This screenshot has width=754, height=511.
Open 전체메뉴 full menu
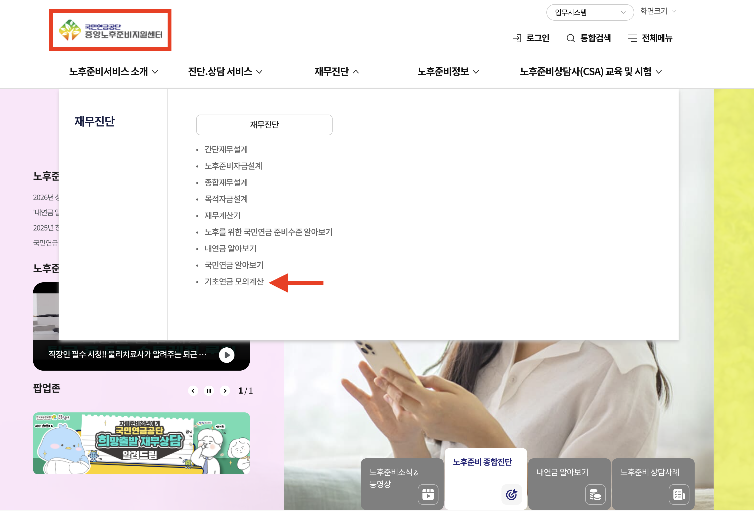tap(650, 38)
